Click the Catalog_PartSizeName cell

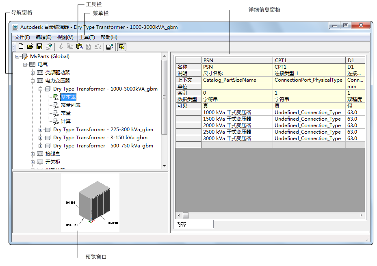pyautogui.click(x=237, y=80)
